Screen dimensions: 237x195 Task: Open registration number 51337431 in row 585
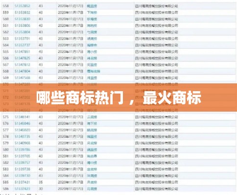tap(23, 182)
